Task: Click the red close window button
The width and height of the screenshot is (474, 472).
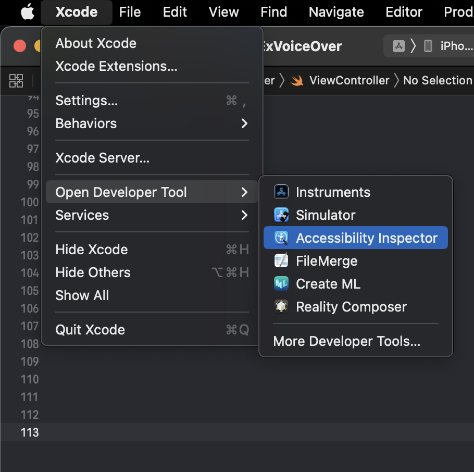Action: 20,46
